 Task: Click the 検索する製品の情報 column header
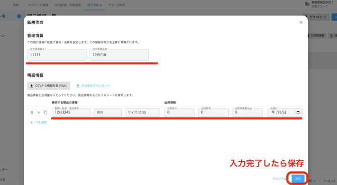65,103
